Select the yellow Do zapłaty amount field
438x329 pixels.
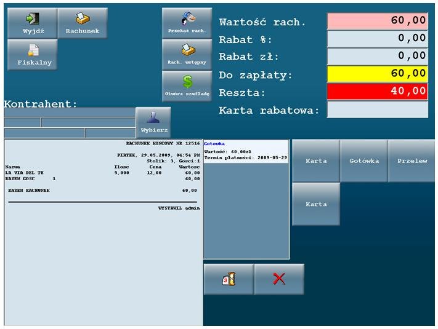tap(377, 74)
